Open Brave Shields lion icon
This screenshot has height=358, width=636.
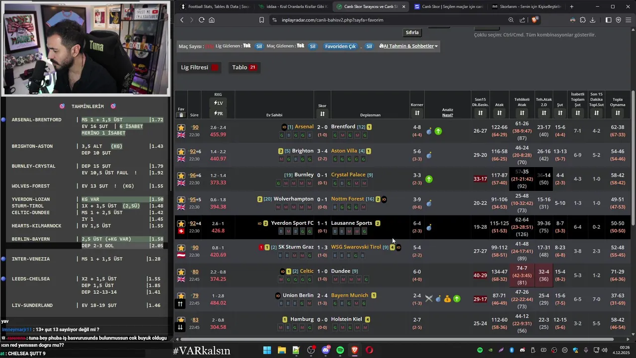point(535,20)
